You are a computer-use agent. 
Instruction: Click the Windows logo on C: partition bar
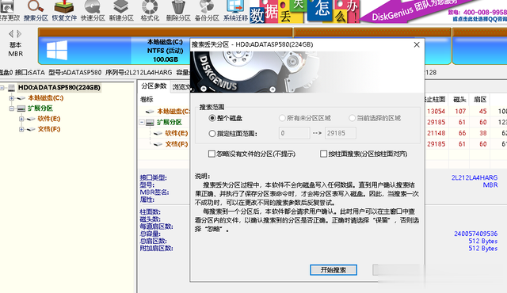coord(57,50)
